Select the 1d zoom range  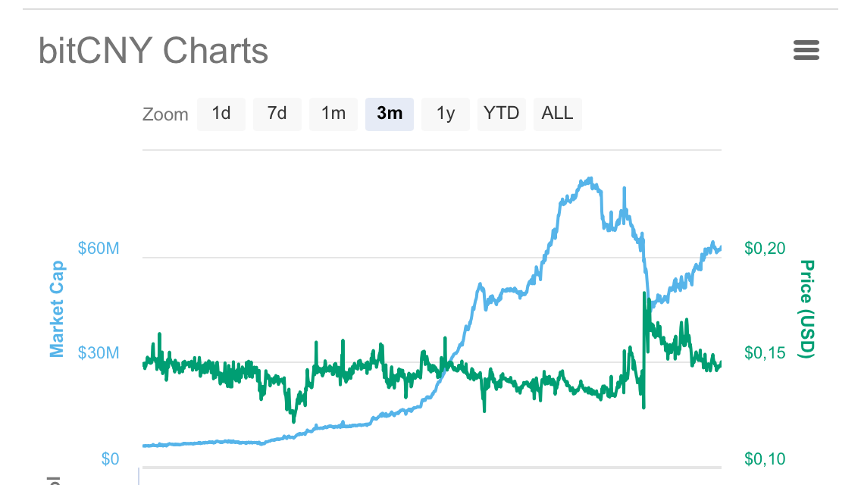coord(221,114)
